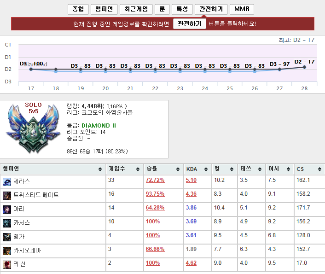325x274 pixels.
Task: Click the 트위스티드 페이트 champion name
Action: point(36,195)
